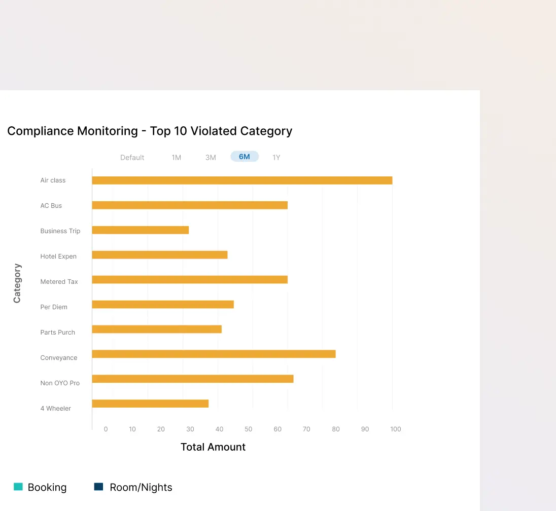Click the AC Bus bar

[x=190, y=205]
